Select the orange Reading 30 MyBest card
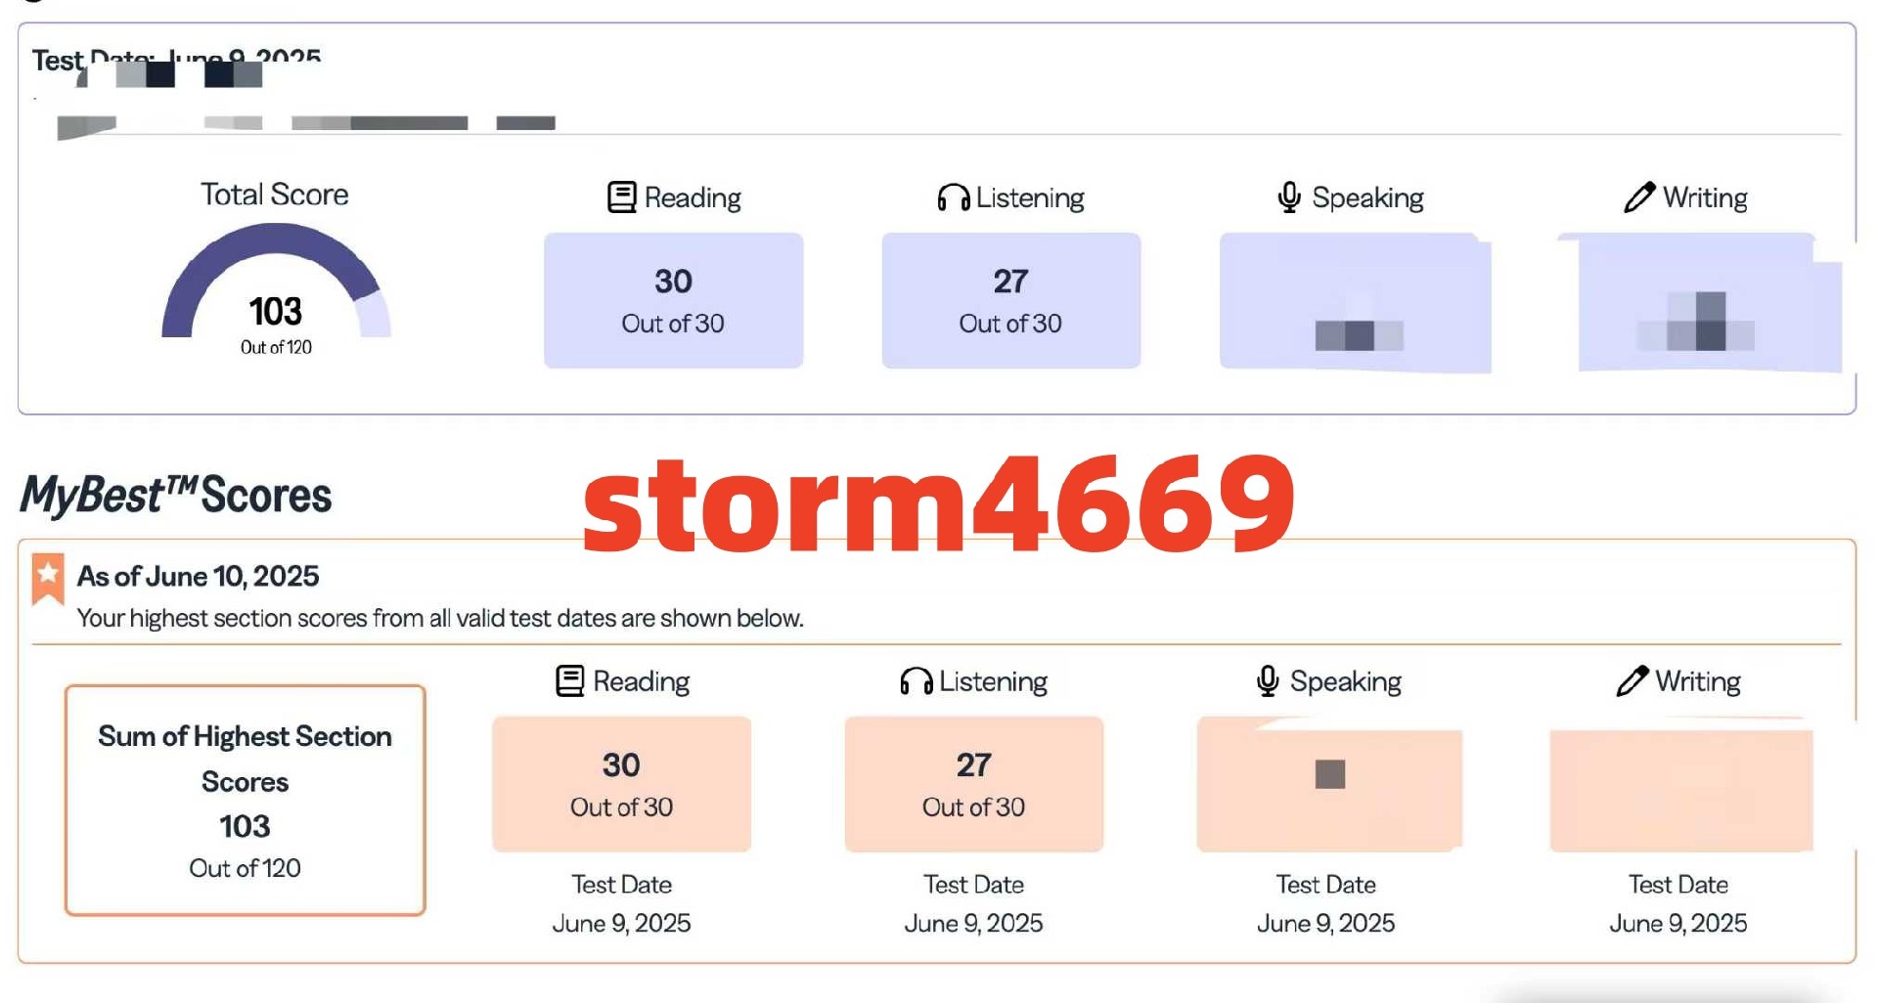 click(x=621, y=784)
